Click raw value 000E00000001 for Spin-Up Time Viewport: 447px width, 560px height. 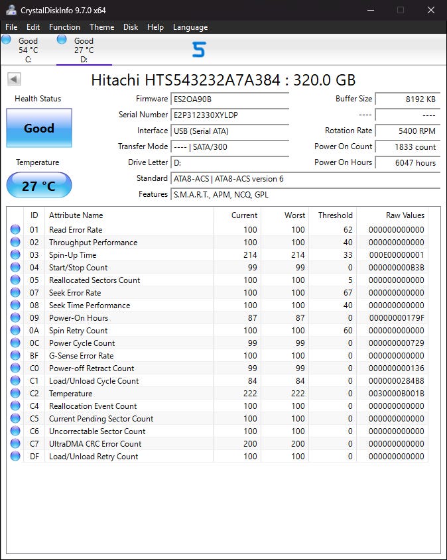(397, 254)
